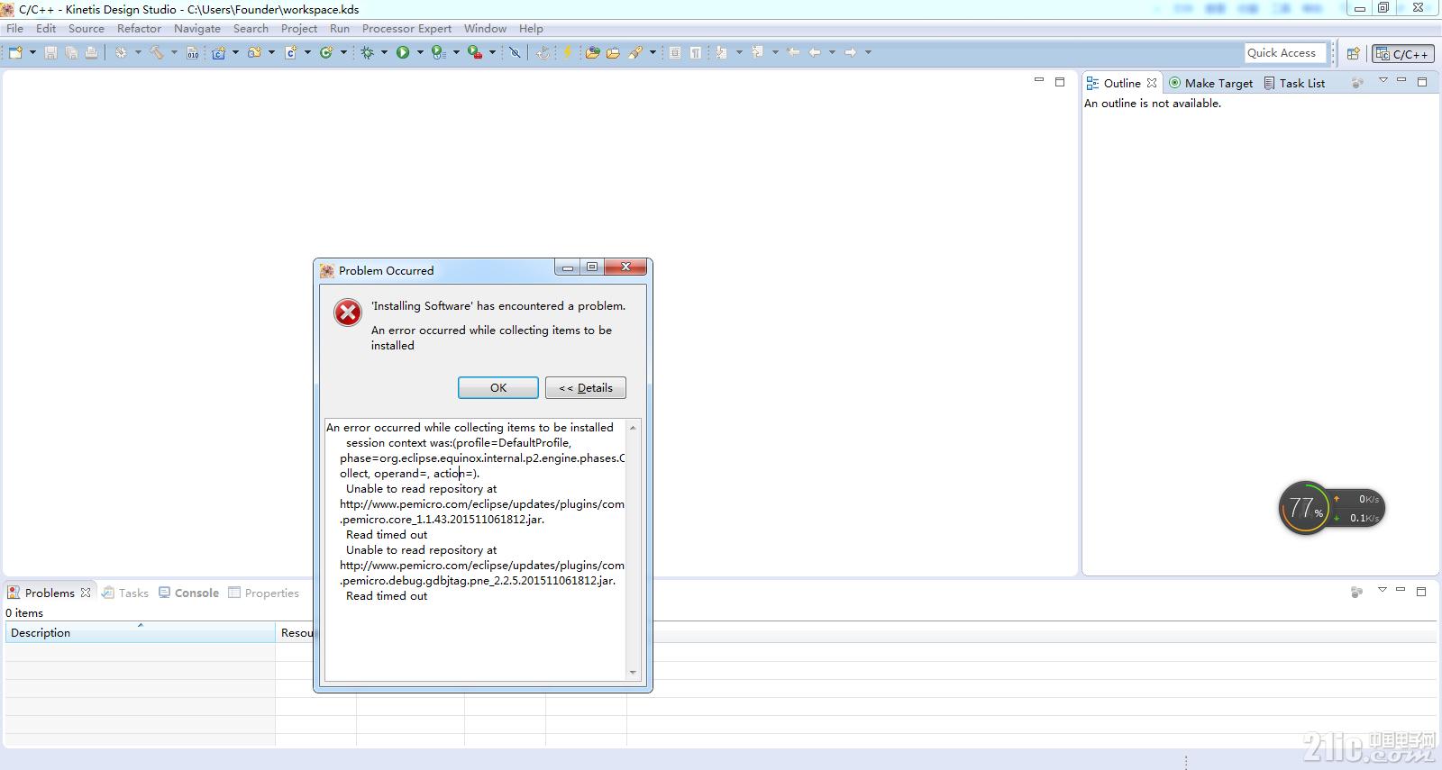
Task: Click the green Run play icon
Action: click(x=403, y=52)
